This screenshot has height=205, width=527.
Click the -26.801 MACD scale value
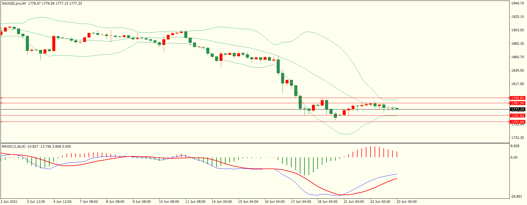point(516,196)
